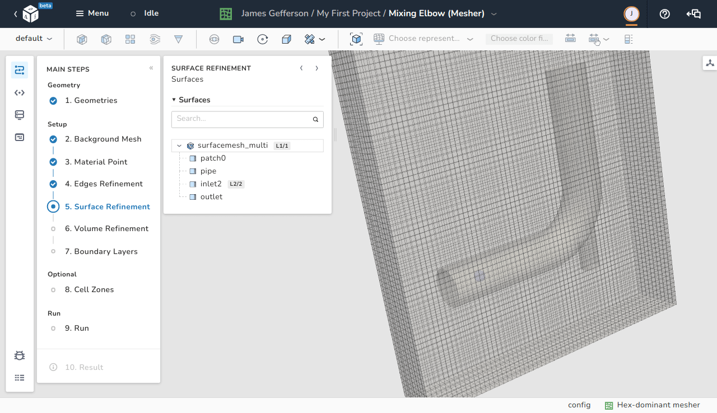Go to next step with right chevron
This screenshot has width=717, height=413.
316,68
